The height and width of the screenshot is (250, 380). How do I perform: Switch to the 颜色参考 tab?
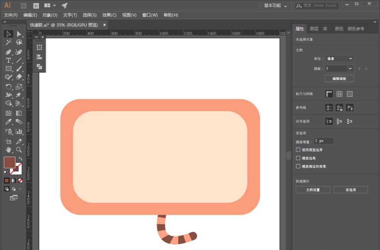(x=356, y=29)
